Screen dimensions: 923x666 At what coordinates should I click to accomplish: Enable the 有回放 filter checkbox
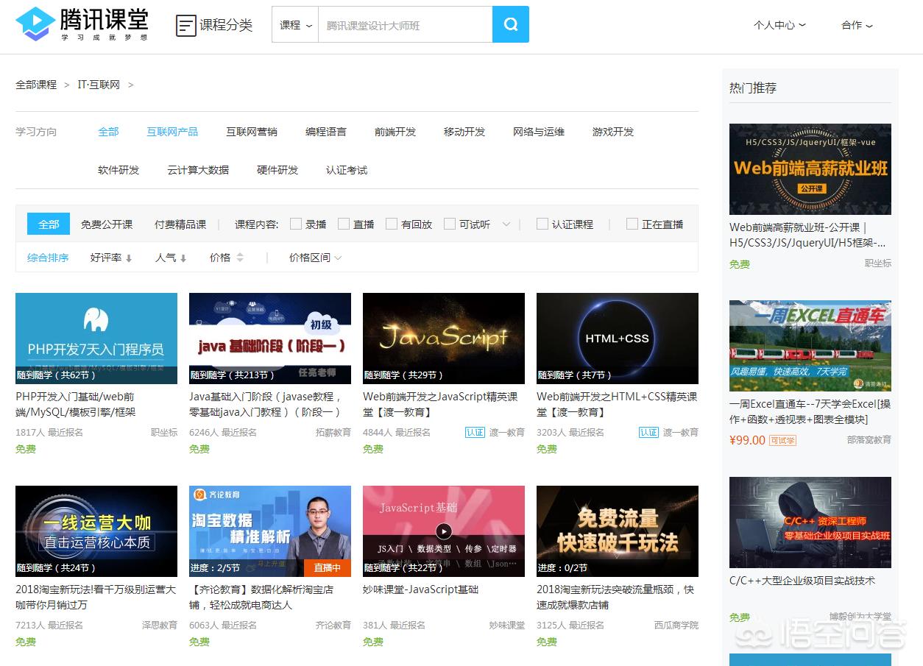click(x=392, y=224)
